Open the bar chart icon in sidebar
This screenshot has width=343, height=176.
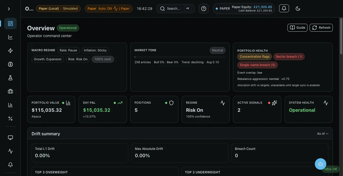(10, 105)
